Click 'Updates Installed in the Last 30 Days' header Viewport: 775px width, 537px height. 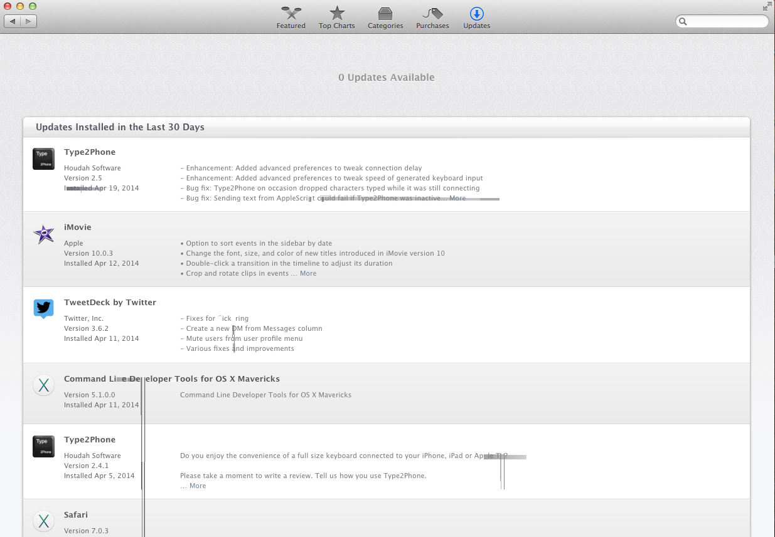(120, 127)
